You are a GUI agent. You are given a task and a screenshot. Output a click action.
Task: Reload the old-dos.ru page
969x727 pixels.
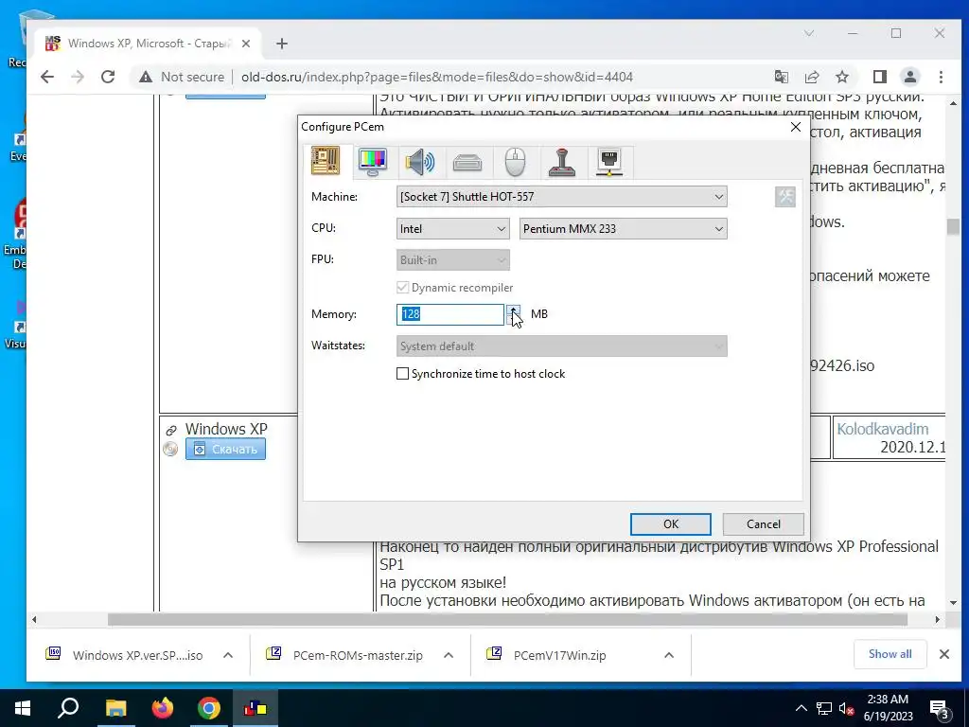point(108,77)
